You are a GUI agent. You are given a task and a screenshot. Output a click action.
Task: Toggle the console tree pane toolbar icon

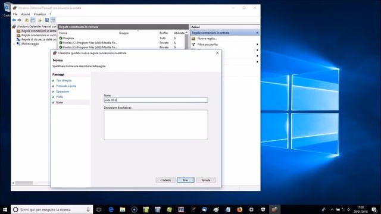pyautogui.click(x=33, y=20)
